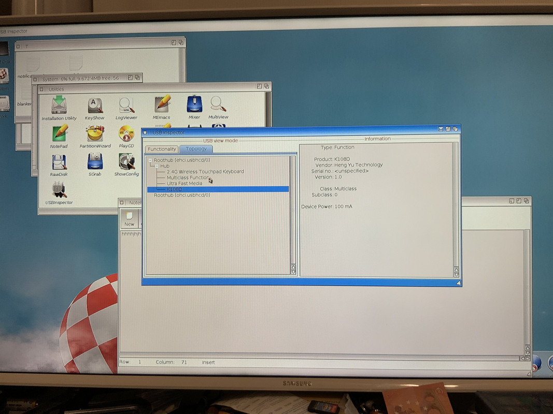Select Ultra Fast Media device entry

185,183
